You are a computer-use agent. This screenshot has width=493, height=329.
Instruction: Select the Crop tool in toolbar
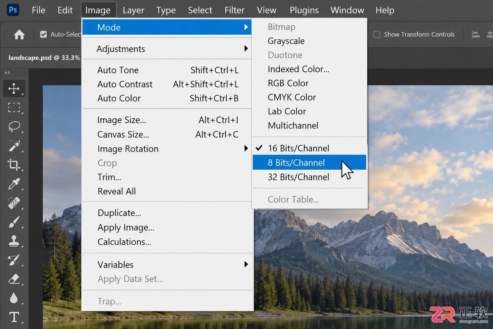(x=14, y=165)
